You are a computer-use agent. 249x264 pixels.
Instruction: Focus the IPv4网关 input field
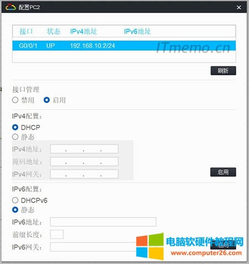(84, 174)
